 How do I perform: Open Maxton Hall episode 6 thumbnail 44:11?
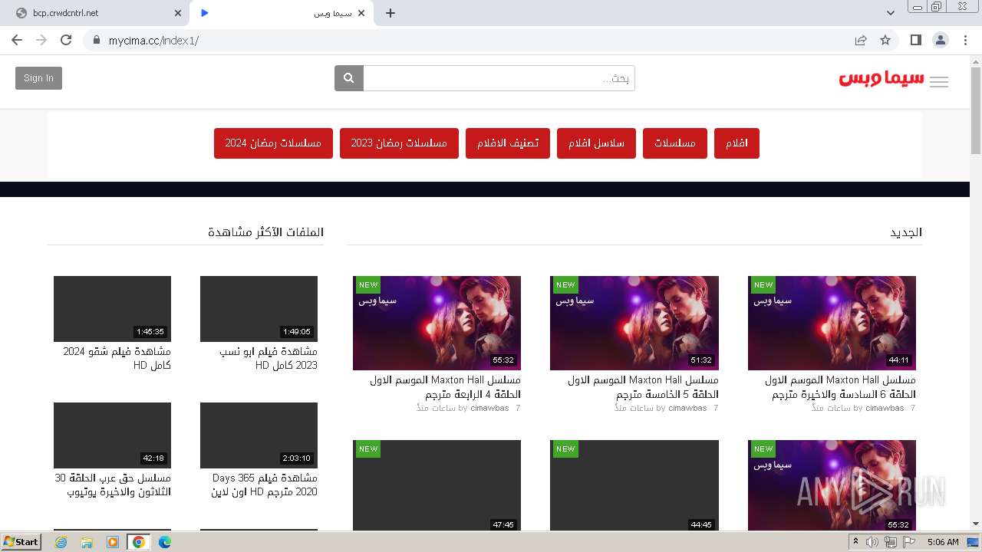coord(832,323)
